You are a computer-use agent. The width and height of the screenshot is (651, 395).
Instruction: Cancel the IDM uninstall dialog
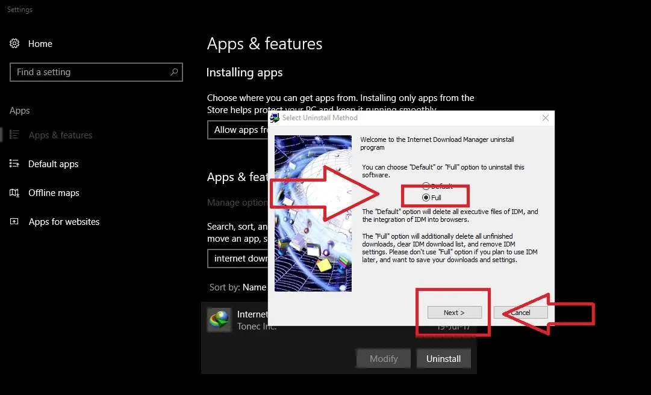click(x=520, y=313)
